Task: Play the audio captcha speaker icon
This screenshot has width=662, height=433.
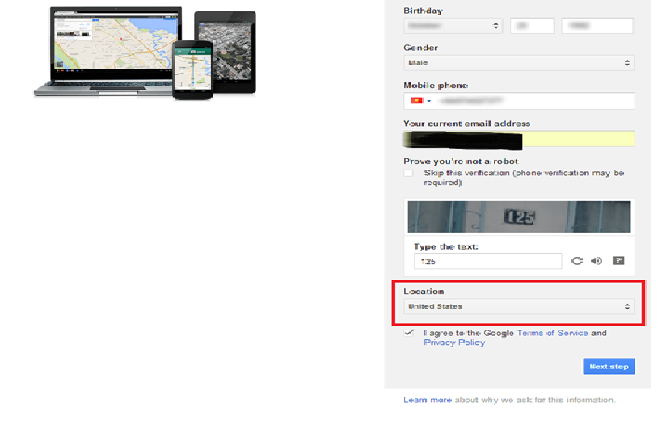Action: click(597, 261)
